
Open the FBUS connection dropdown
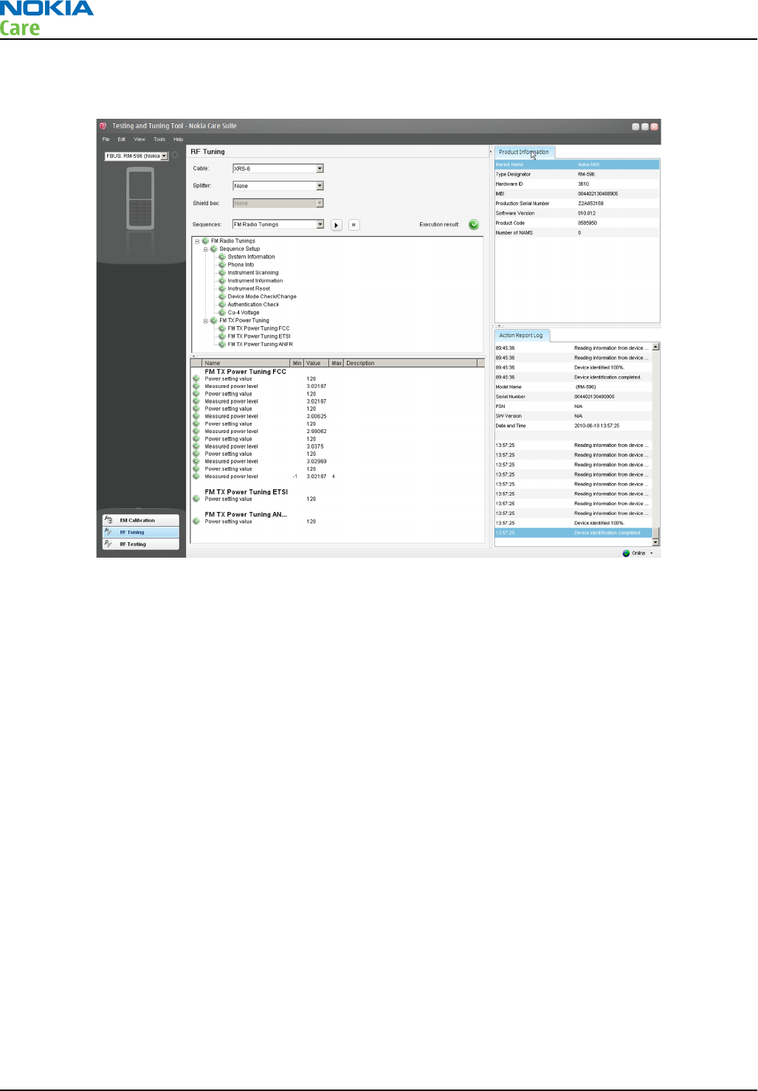(x=165, y=156)
